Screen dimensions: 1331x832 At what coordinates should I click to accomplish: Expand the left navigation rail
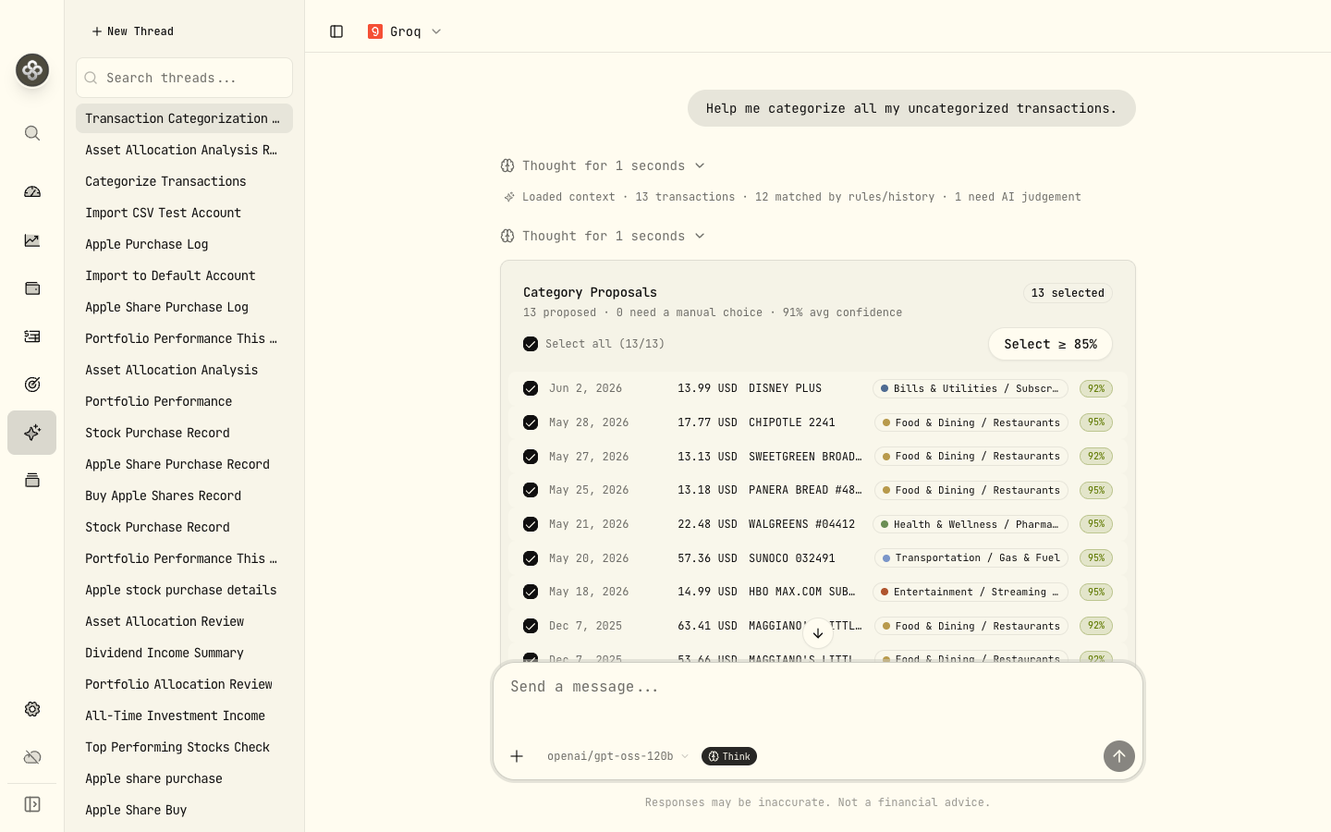(32, 804)
